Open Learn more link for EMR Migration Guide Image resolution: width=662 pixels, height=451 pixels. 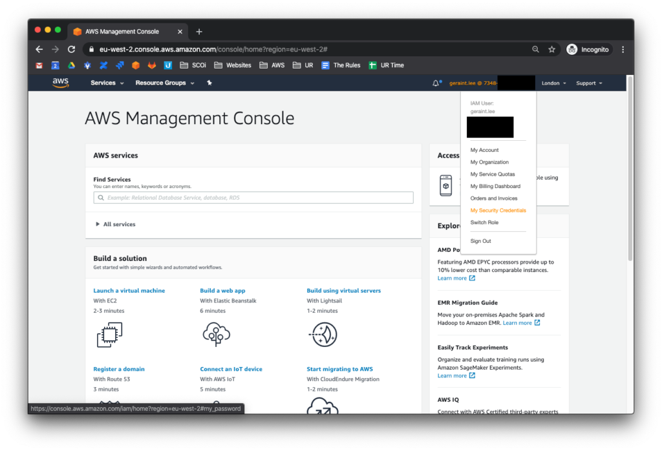click(x=522, y=323)
